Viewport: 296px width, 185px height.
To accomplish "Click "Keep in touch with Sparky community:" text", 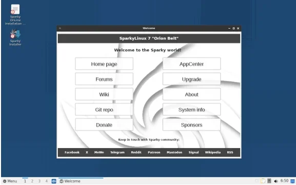I will point(149,139).
